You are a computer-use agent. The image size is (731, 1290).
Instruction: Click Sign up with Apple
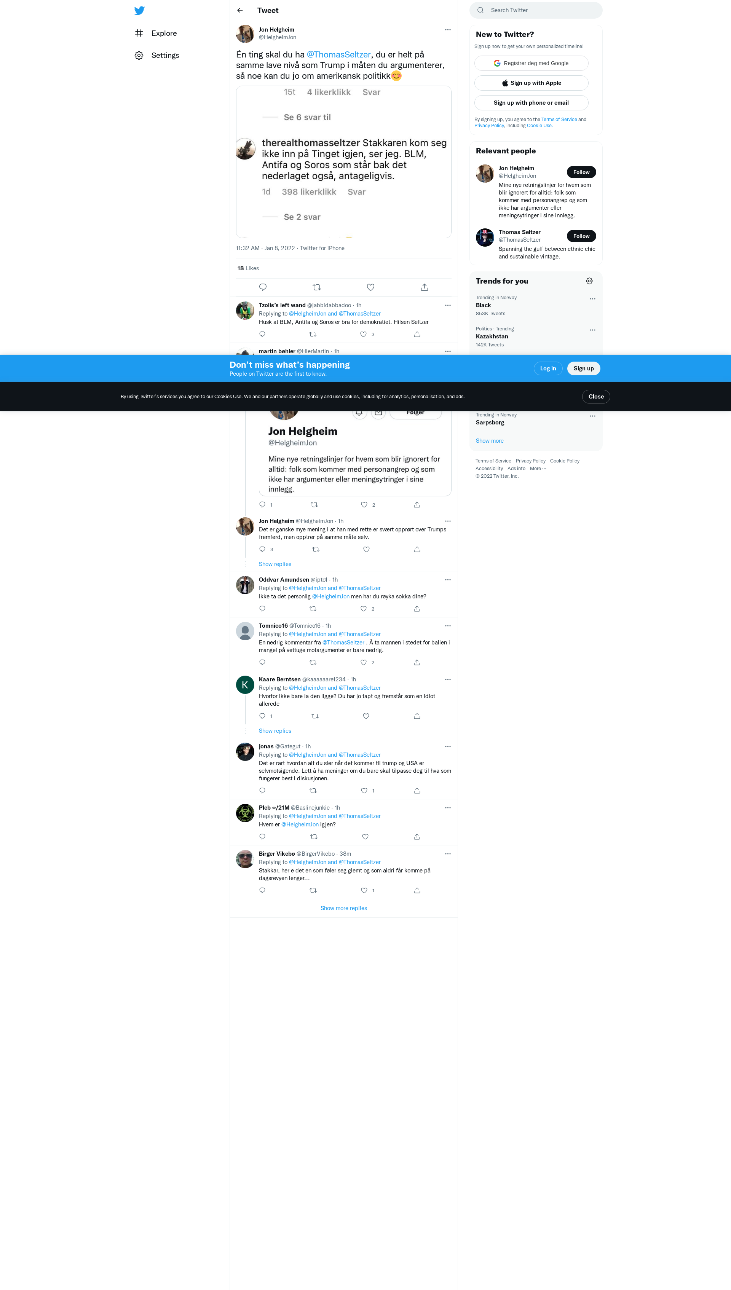(531, 83)
